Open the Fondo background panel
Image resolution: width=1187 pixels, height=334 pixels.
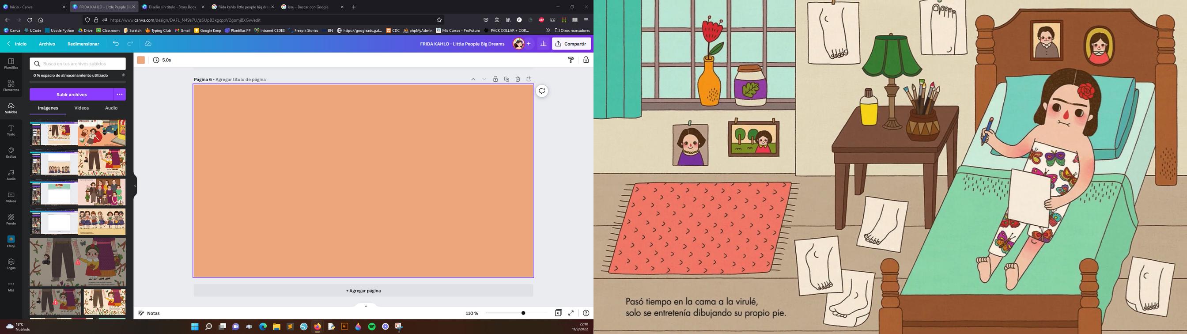click(11, 219)
